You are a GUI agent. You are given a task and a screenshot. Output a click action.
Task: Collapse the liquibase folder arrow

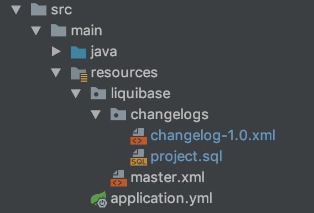(x=76, y=93)
